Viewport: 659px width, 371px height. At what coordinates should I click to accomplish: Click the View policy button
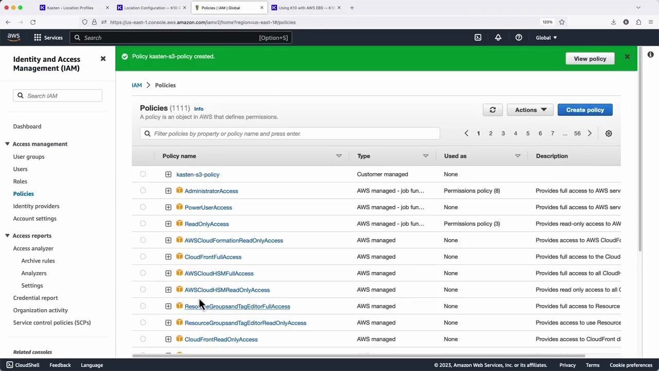[590, 59]
